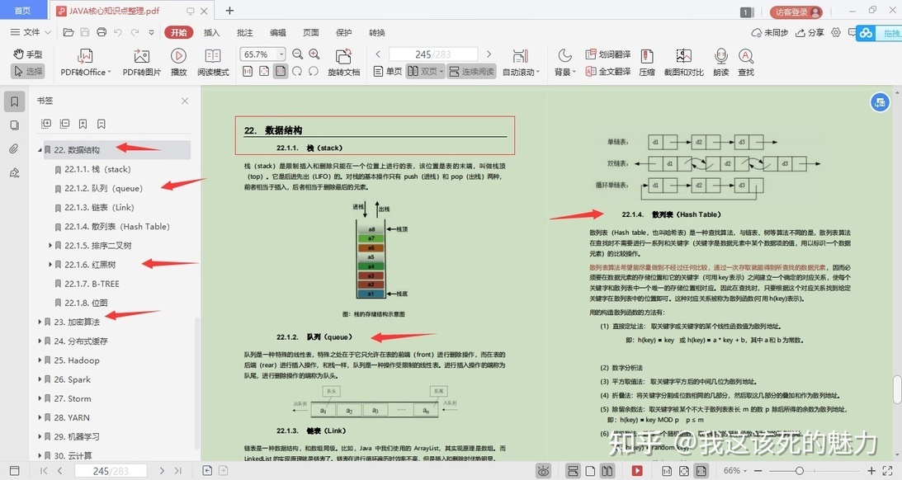Expand the 26. Spark bookmark

(40, 379)
